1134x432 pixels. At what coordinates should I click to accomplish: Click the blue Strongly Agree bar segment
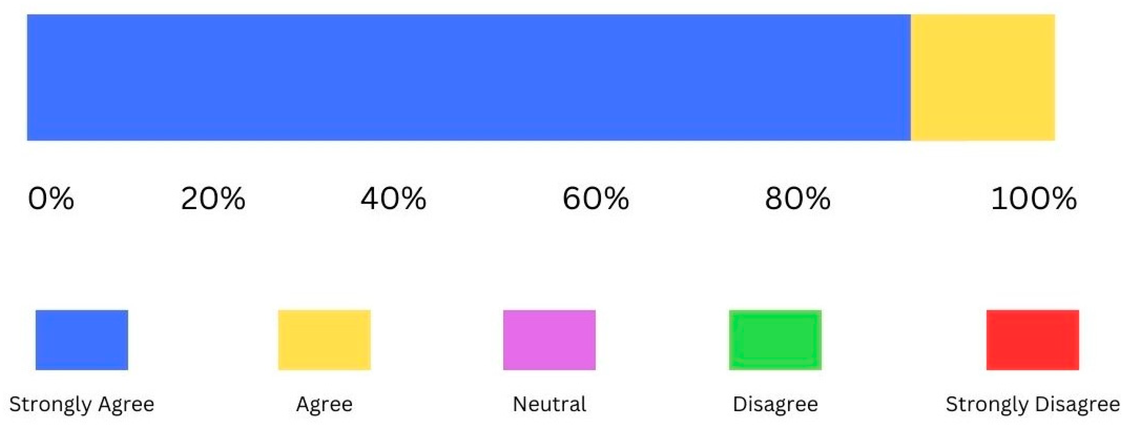pos(468,77)
